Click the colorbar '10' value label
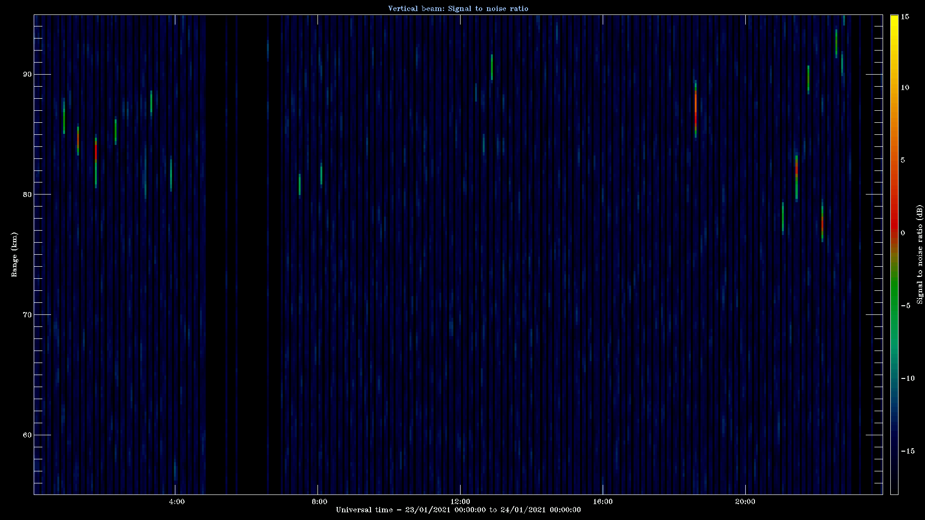Viewport: 925px width, 520px height. tap(905, 88)
